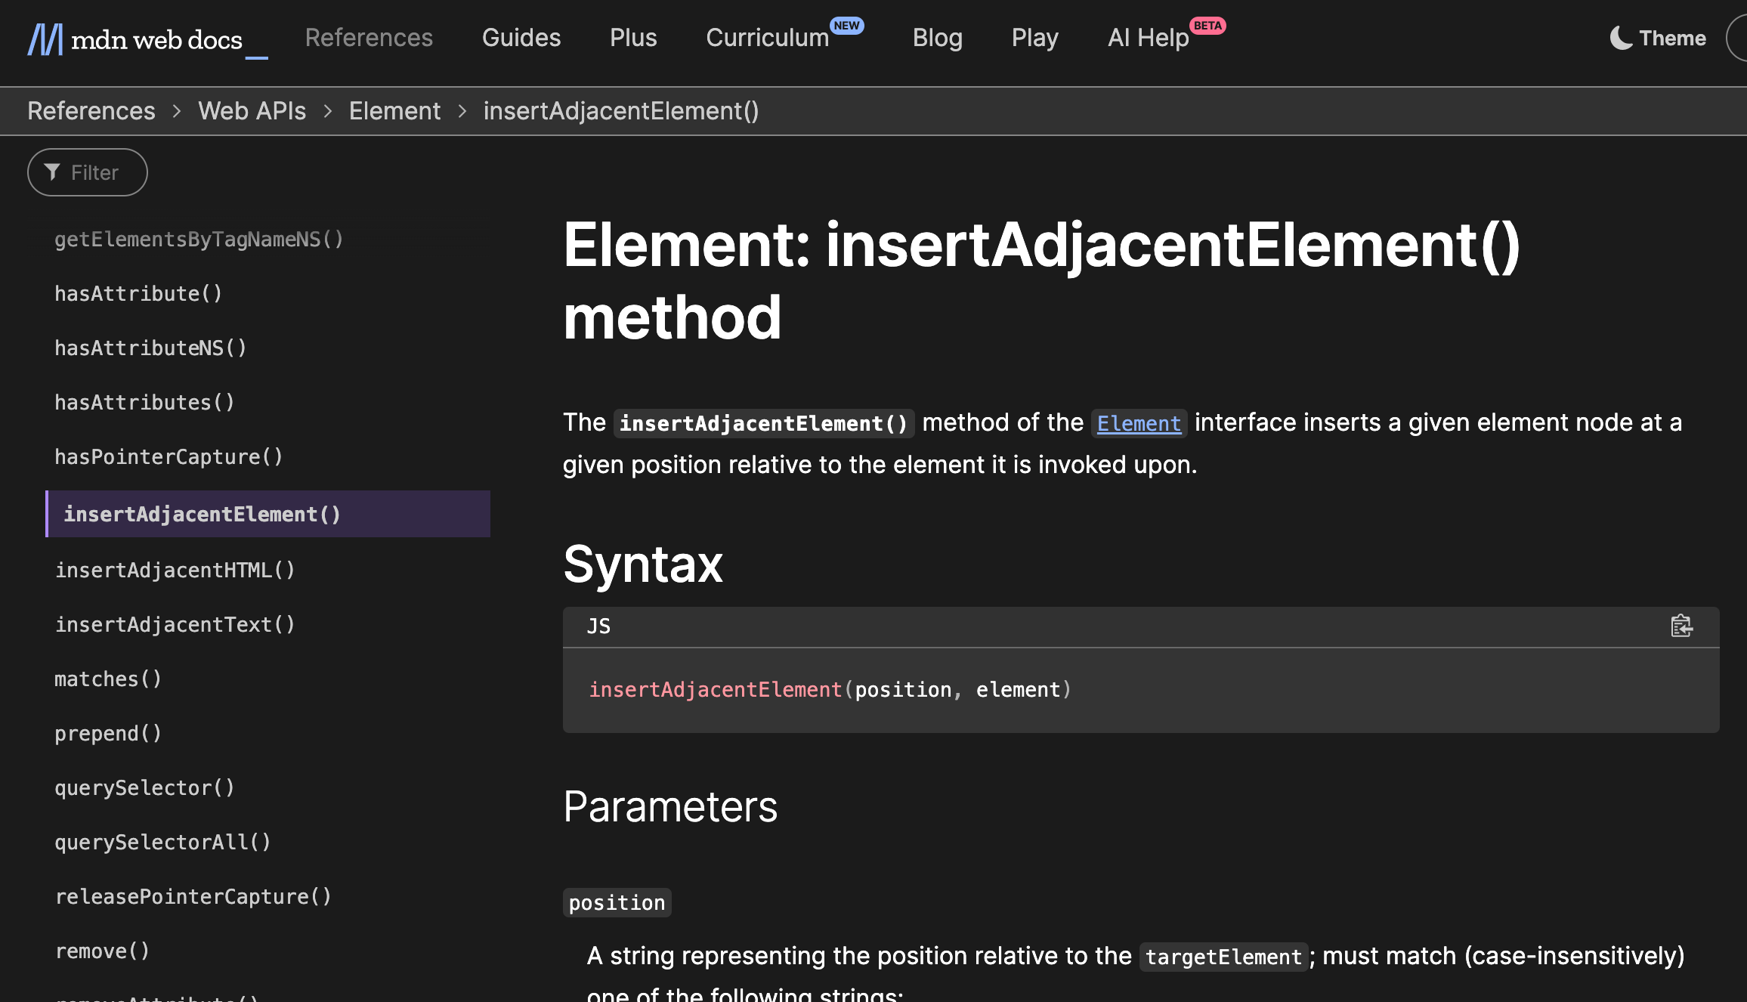The height and width of the screenshot is (1002, 1747).
Task: Focus the sidebar Filter input field
Action: (88, 172)
